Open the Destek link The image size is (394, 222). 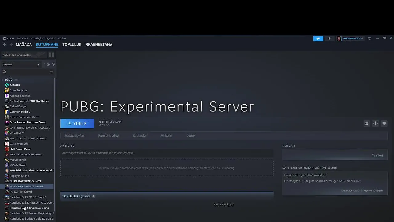tap(191, 136)
